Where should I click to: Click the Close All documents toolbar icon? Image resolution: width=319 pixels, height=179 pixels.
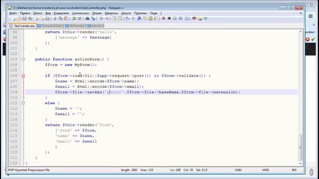coord(42,19)
